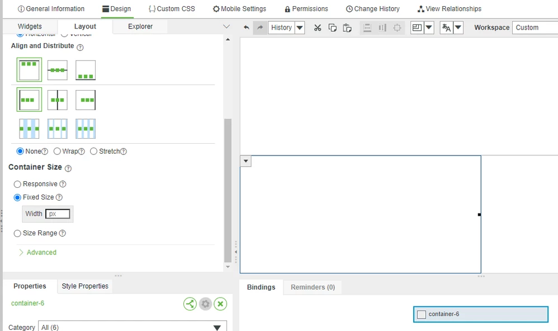
Task: Select the middle vertical distribute thumbnail
Action: coord(57,129)
